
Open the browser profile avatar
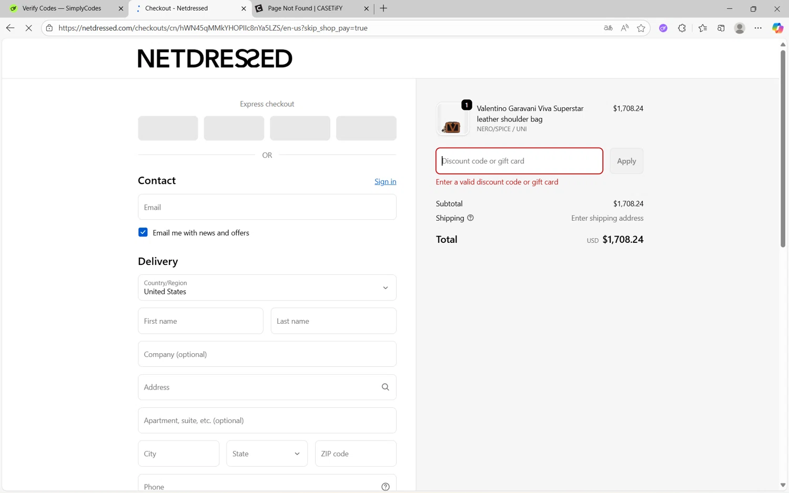tap(740, 28)
